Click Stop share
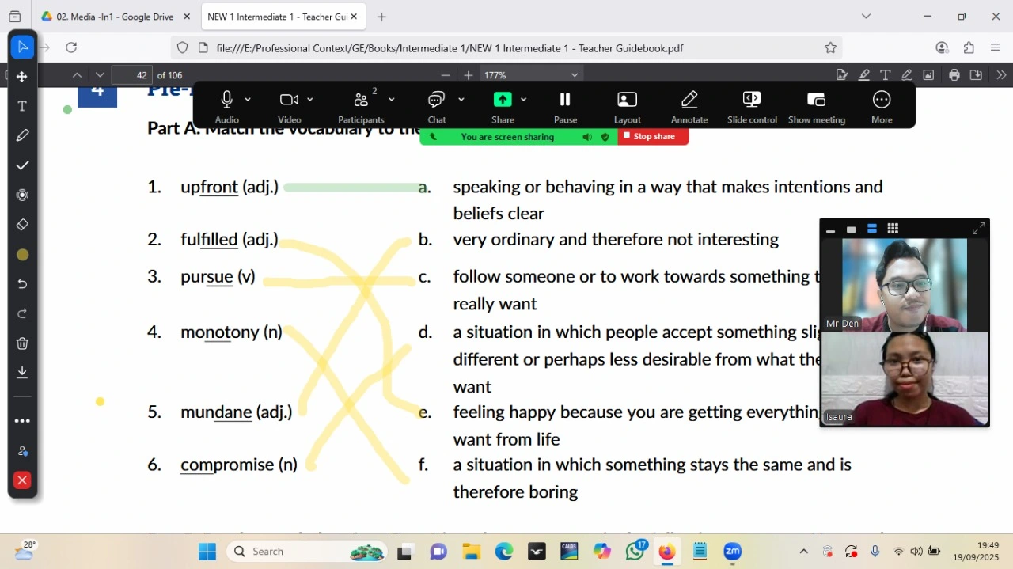The width and height of the screenshot is (1013, 569). pos(652,136)
